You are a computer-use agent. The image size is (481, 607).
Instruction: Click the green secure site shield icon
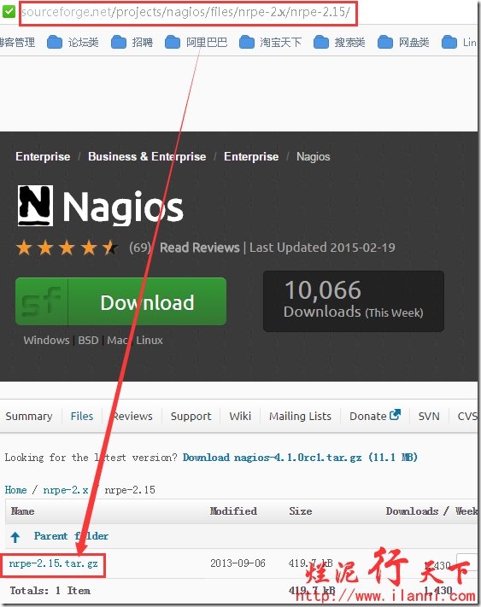click(9, 12)
